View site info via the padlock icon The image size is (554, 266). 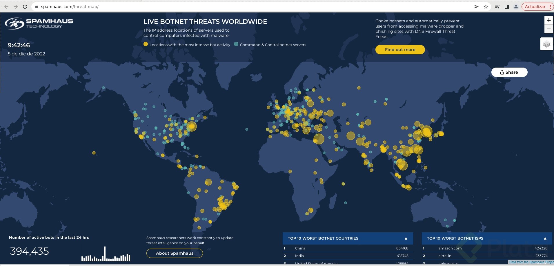coord(37,7)
